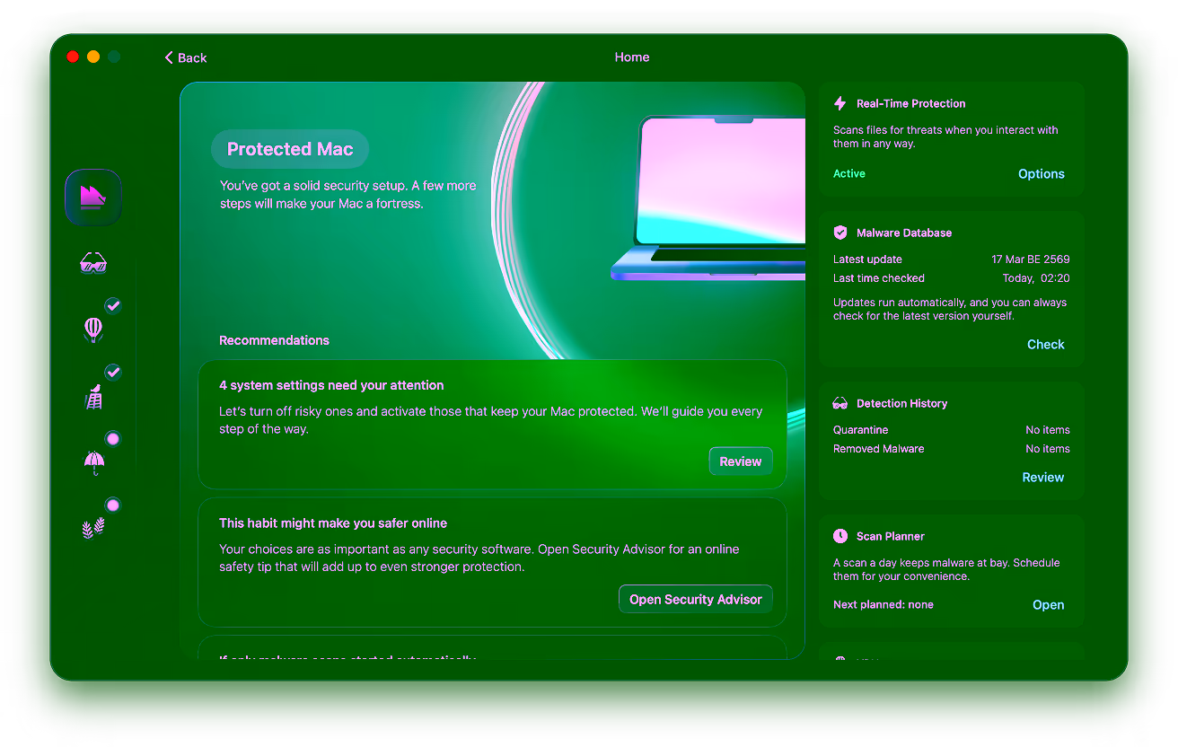Screen dimensions: 1178x747
Task: Review the 4 system settings recommendation
Action: [x=741, y=461]
